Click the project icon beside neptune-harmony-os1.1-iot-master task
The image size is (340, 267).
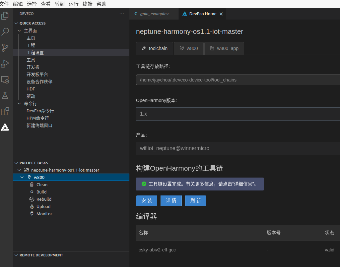(x=27, y=170)
